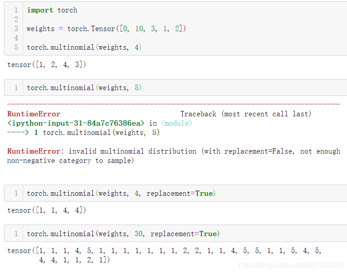The width and height of the screenshot is (347, 273).
Task: Click the output tensor([1, 1, 4, 4])
Action: click(47, 210)
